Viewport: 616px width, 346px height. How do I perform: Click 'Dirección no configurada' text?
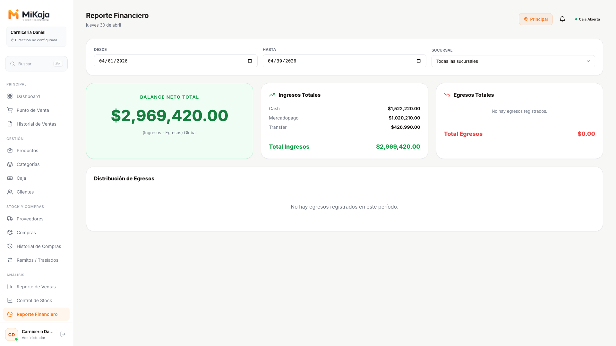pos(36,40)
